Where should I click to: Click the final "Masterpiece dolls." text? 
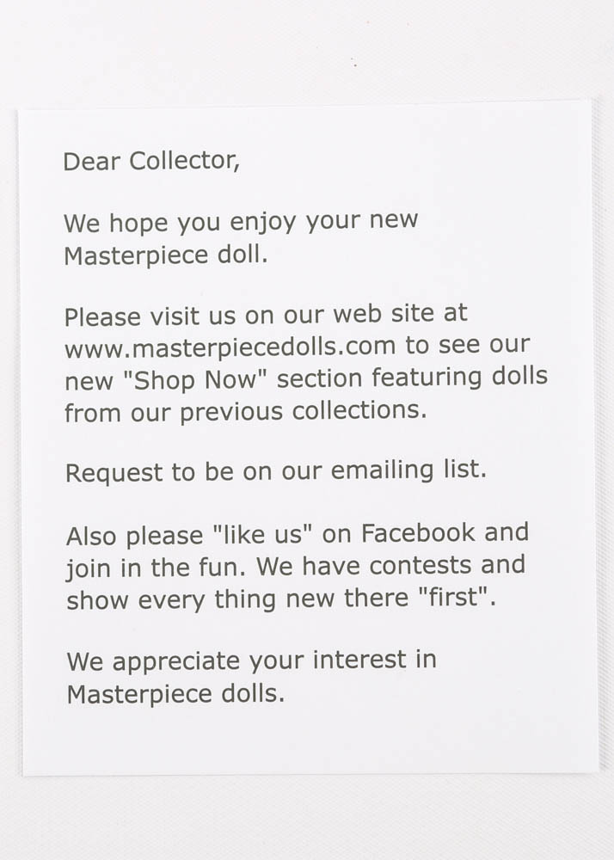click(175, 693)
